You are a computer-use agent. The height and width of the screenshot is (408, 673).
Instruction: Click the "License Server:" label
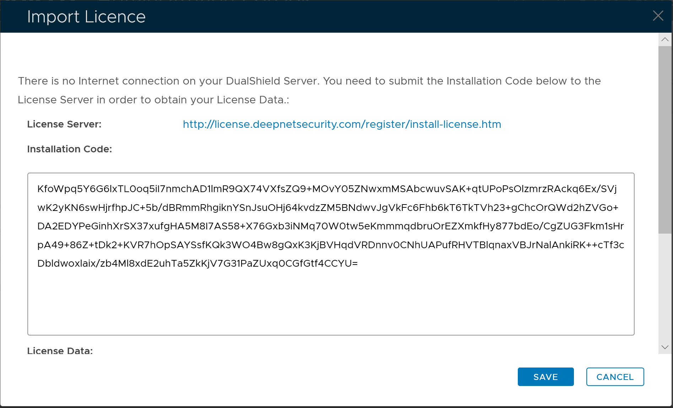64,124
